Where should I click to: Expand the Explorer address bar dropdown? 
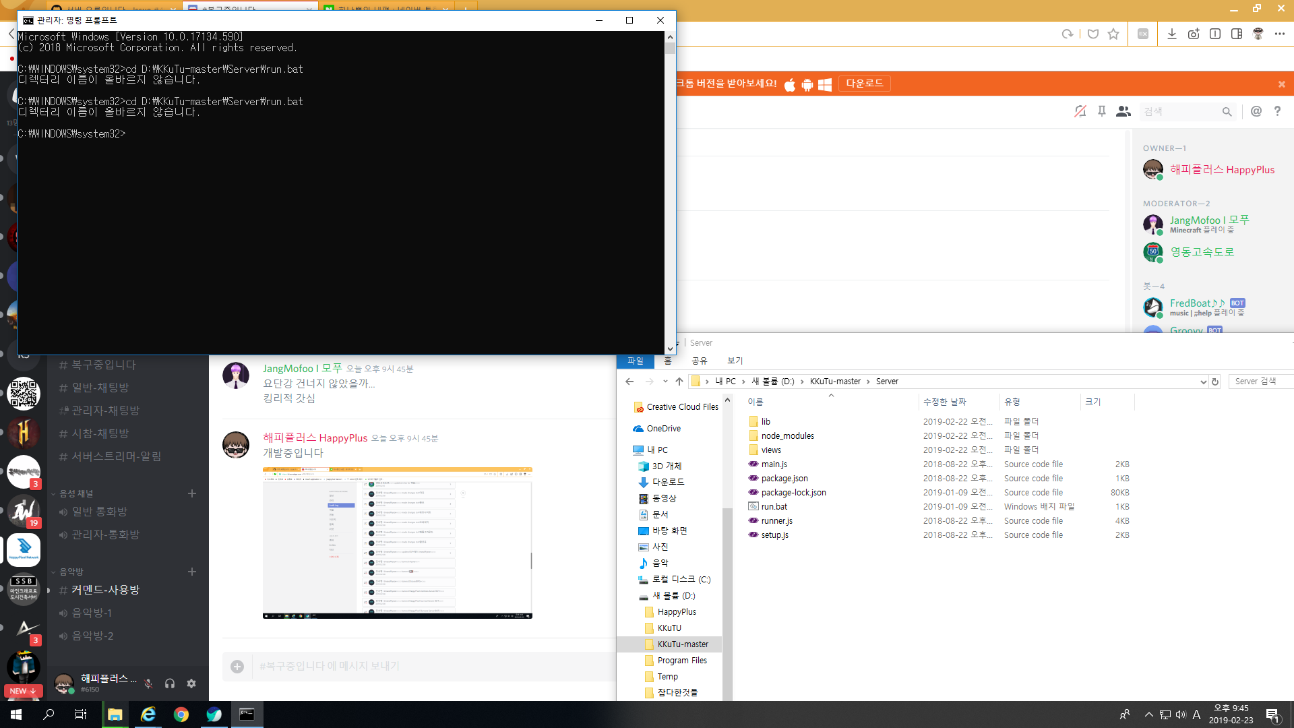click(1203, 382)
